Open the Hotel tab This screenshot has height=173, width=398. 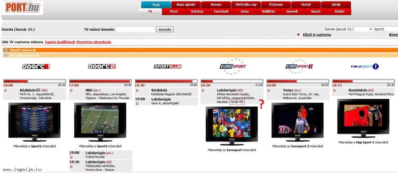click(306, 5)
